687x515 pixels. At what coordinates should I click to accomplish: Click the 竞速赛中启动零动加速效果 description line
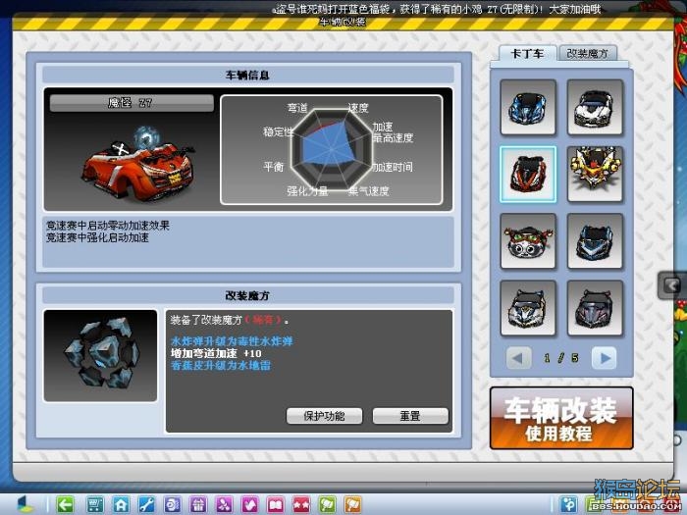[108, 226]
